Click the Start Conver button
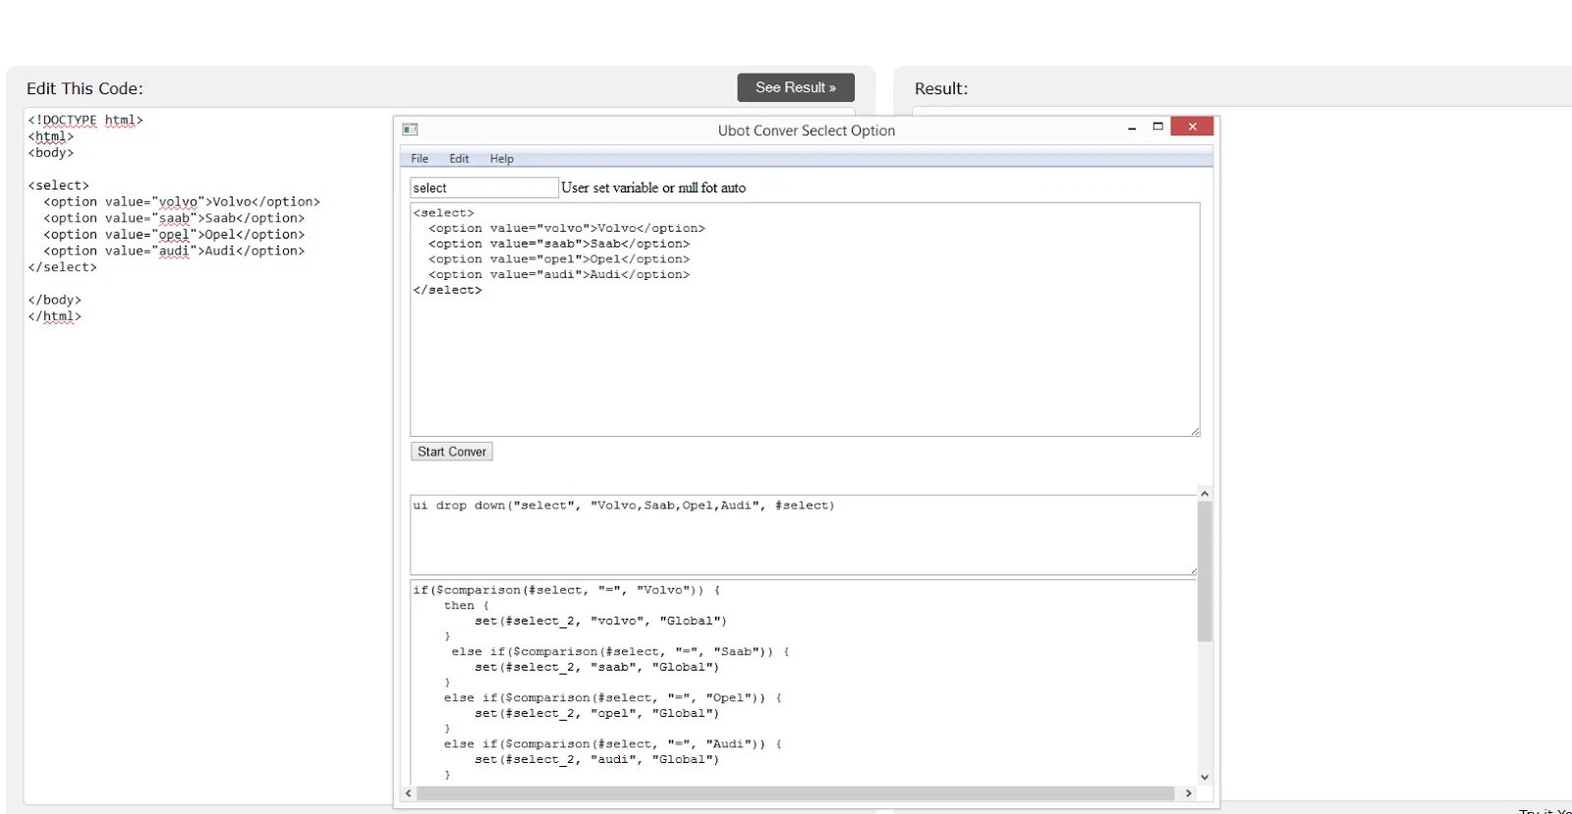The height and width of the screenshot is (814, 1572). 452,452
